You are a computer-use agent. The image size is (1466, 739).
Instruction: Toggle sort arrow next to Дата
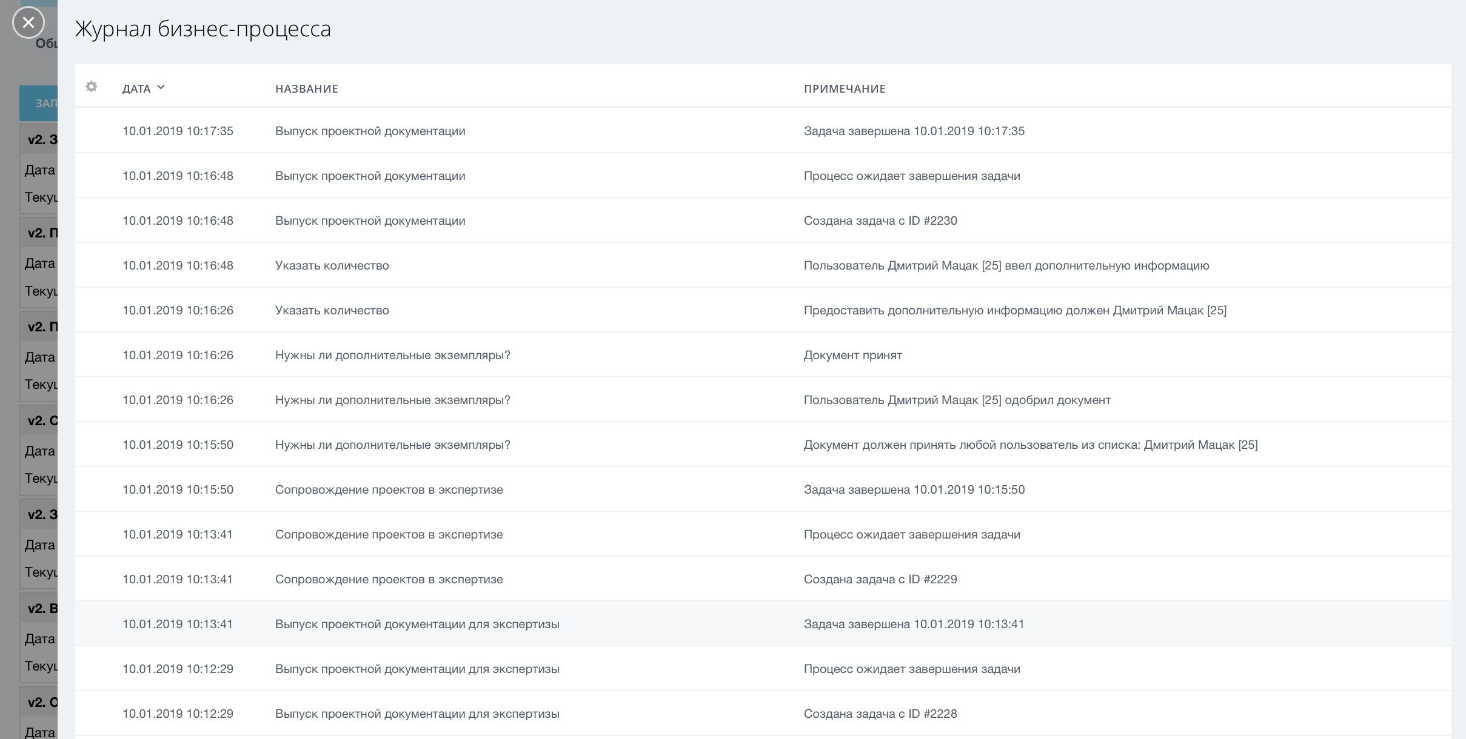click(x=161, y=88)
